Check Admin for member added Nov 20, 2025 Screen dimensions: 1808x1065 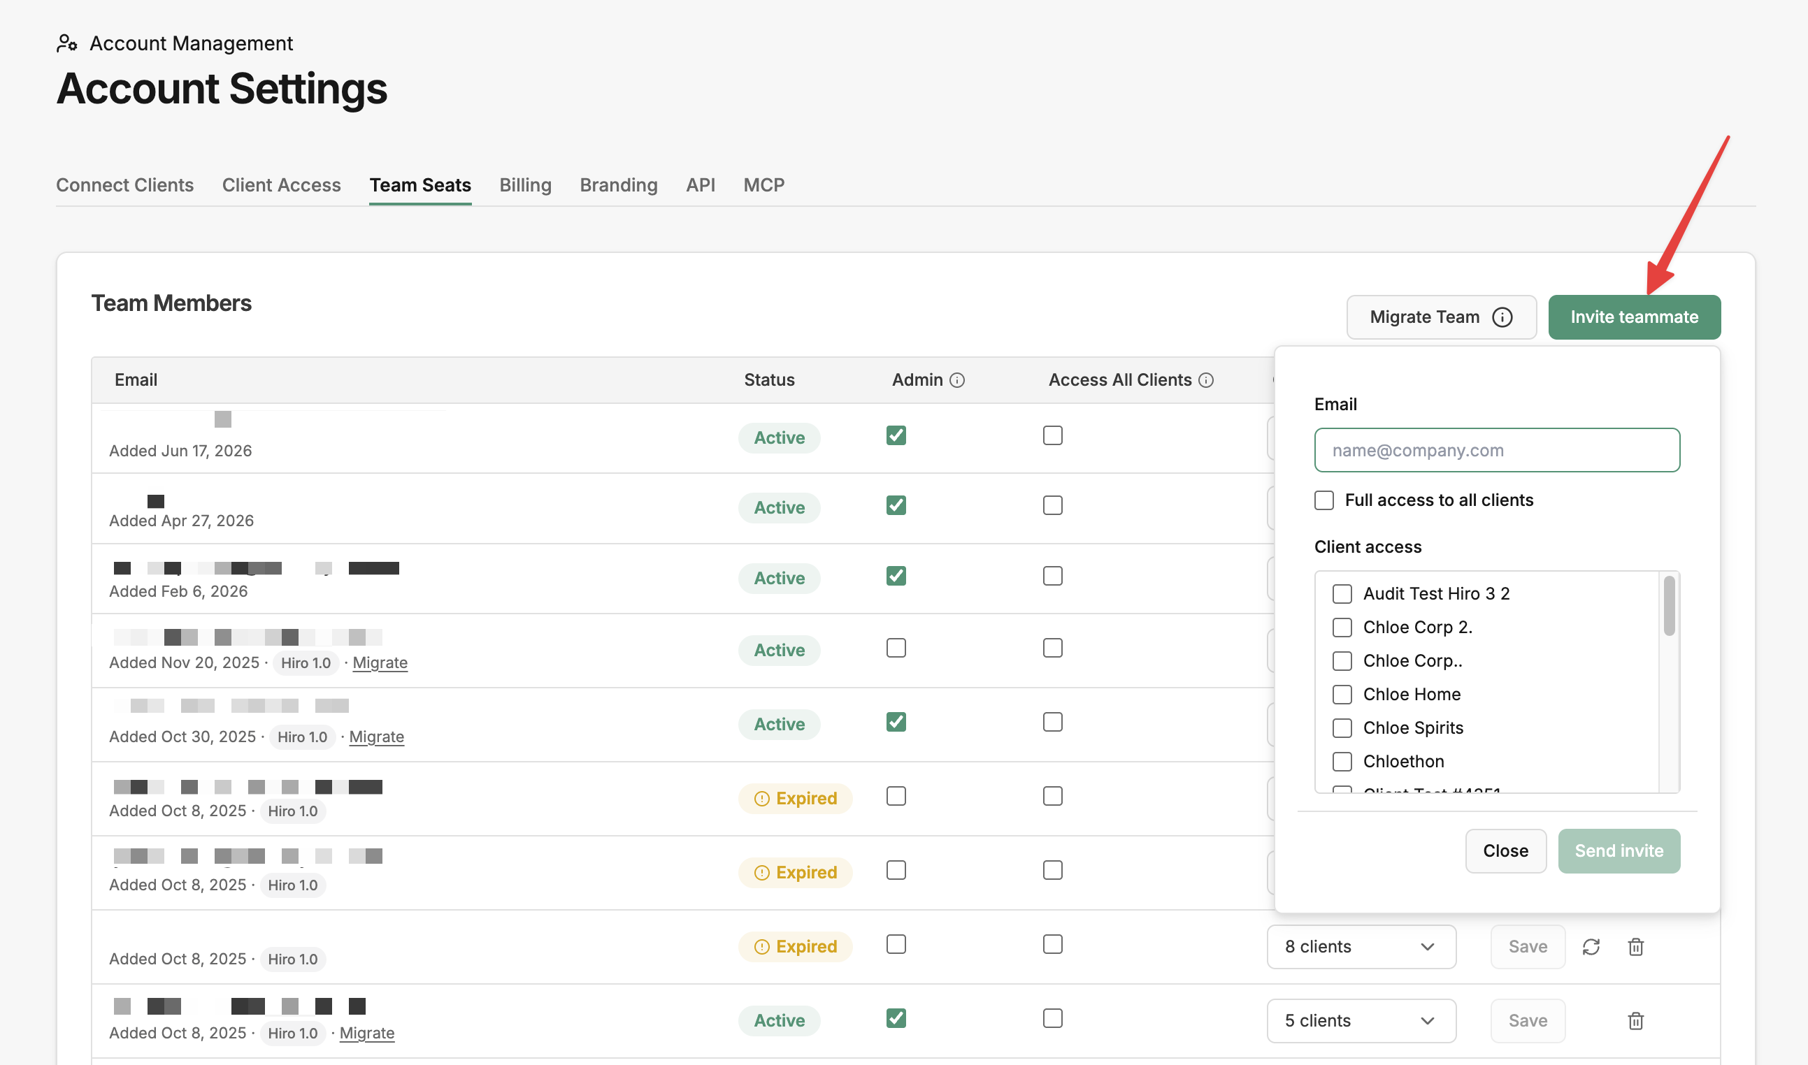896,648
